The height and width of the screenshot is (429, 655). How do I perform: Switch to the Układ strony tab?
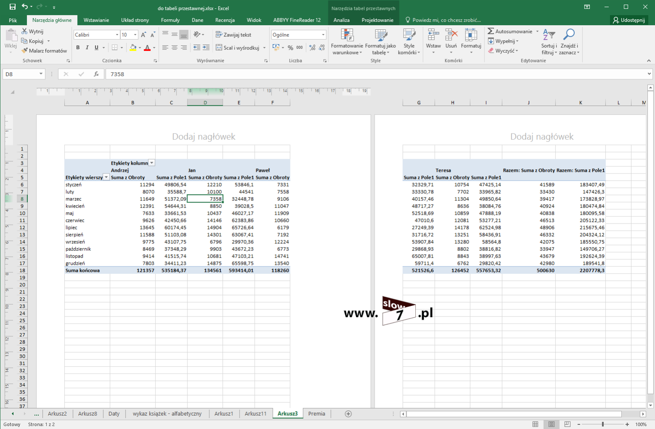[135, 20]
